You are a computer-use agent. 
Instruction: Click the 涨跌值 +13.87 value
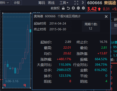pos(102,53)
